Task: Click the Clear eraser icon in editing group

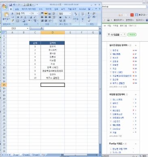Action: point(89,21)
